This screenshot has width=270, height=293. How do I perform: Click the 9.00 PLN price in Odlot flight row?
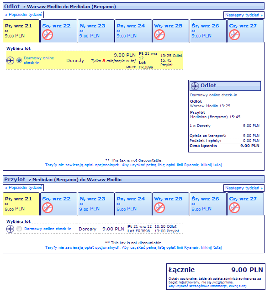(x=125, y=55)
